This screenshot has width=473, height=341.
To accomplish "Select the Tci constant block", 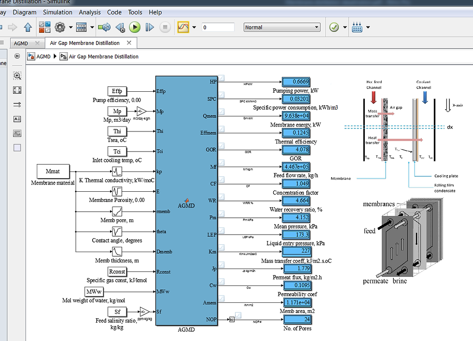I will click(x=117, y=151).
